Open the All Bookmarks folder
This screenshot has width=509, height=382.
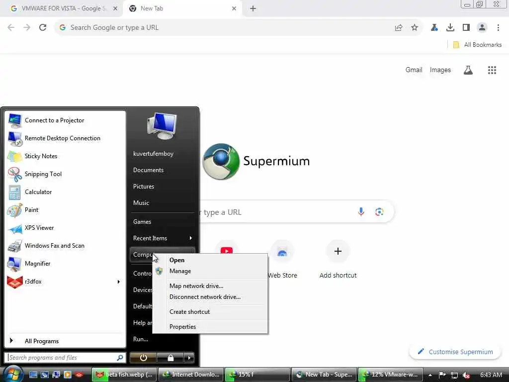pos(477,45)
